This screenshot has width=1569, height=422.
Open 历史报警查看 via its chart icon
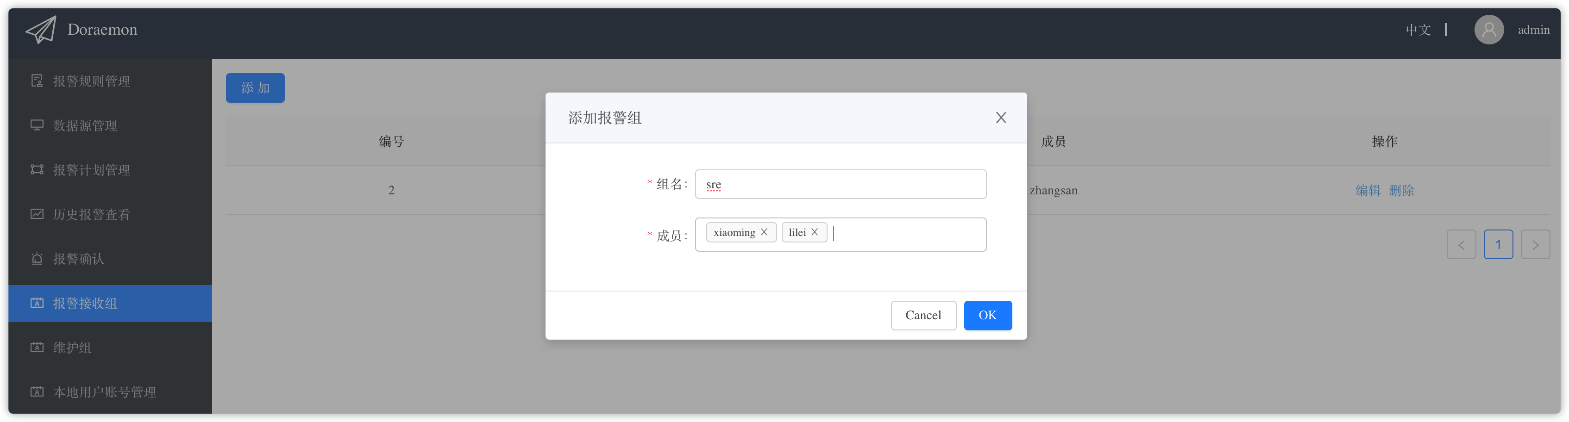[37, 214]
